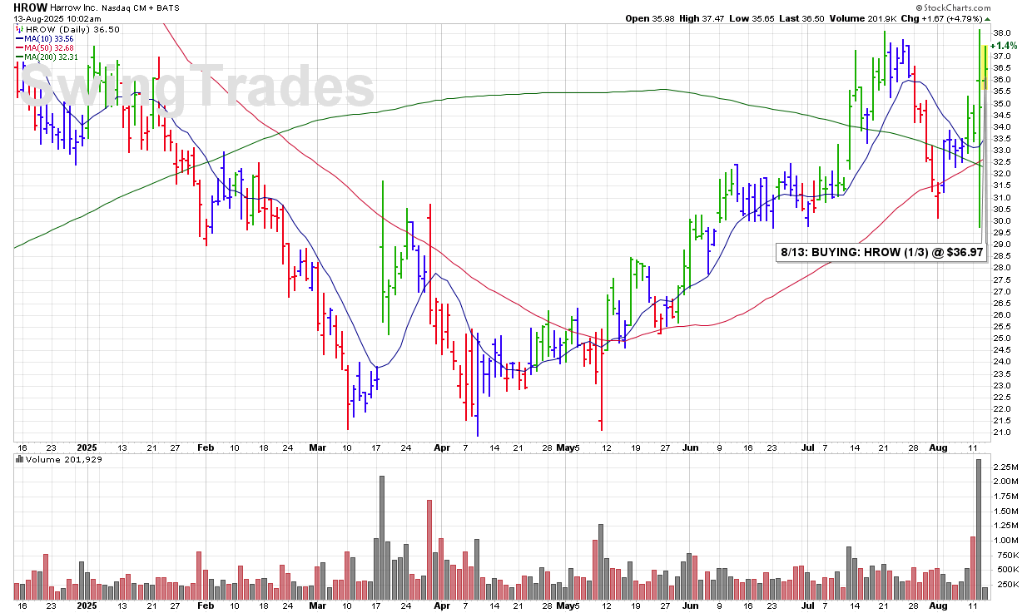
Task: Click the 30.0 price level on axis
Action: click(1004, 220)
